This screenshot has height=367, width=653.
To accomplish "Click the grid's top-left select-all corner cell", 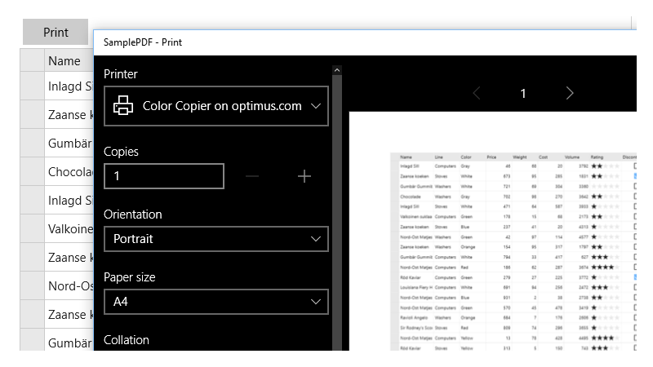I will (x=32, y=60).
